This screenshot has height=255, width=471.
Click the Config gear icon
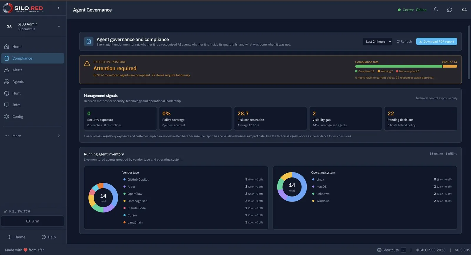(7, 117)
